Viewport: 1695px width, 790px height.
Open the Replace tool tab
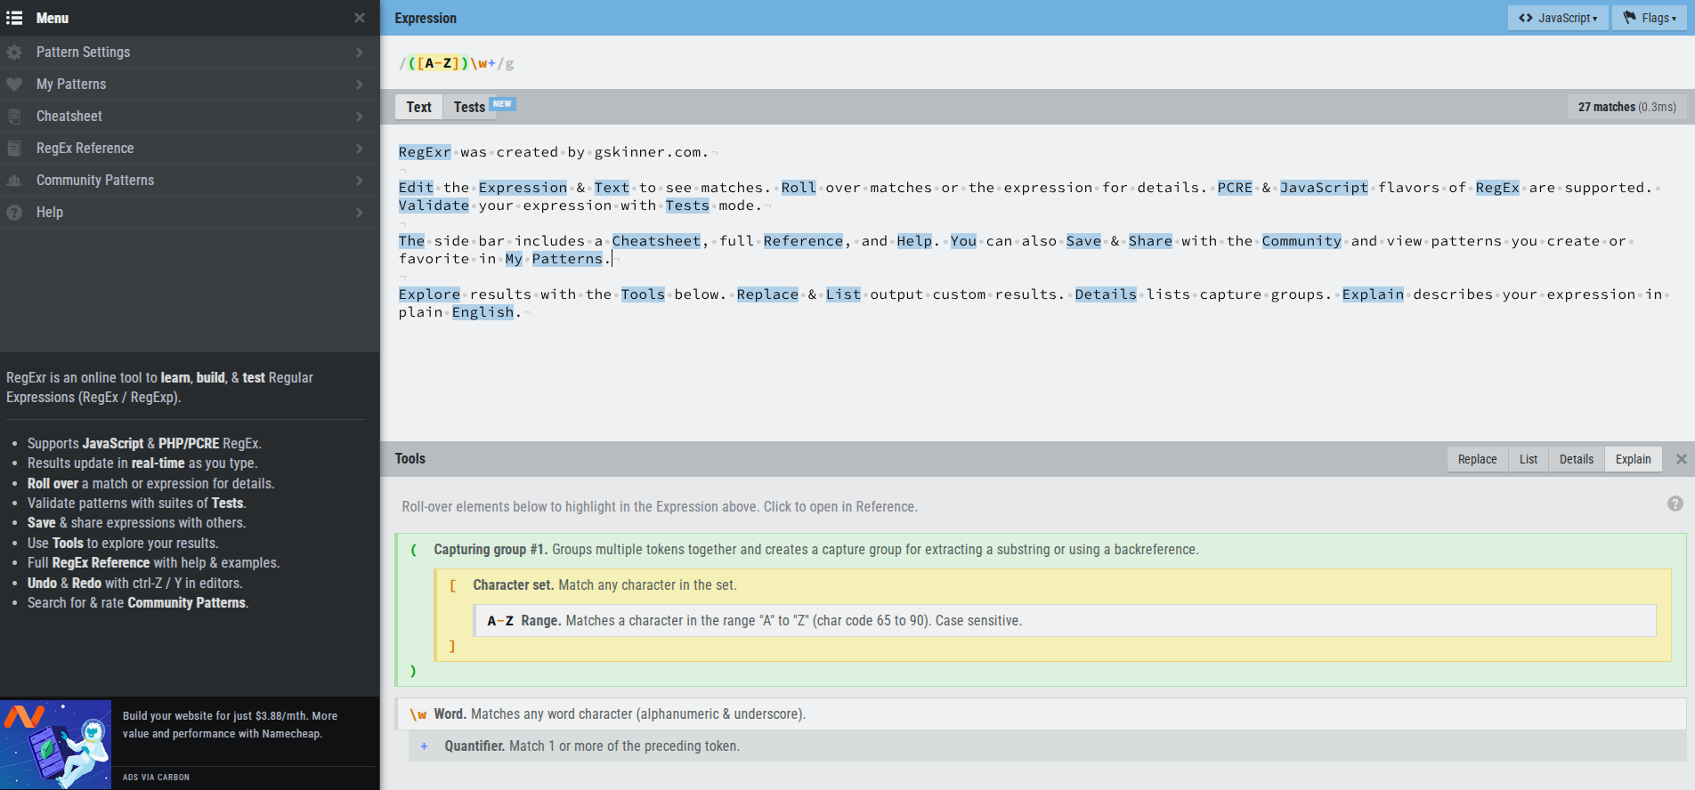(1478, 459)
